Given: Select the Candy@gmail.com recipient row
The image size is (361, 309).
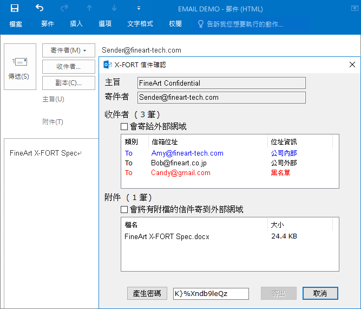Looking at the screenshot, I should (x=230, y=173).
